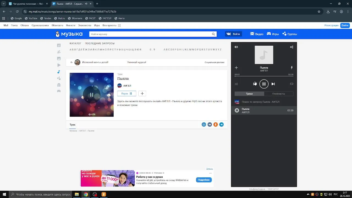
Task: Skip to the next track
Action: point(273,84)
